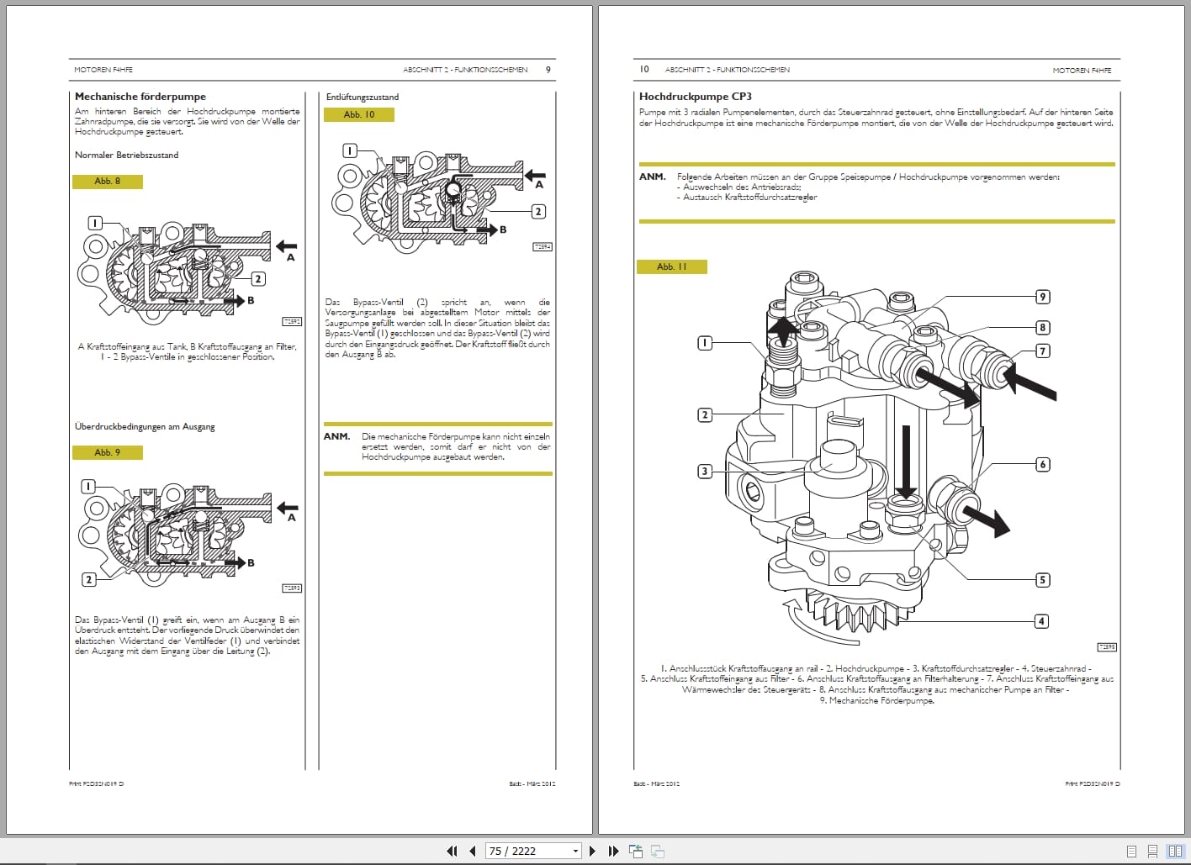Click callout number 9 on the CP3 diagram
The image size is (1191, 865).
pos(1043,296)
